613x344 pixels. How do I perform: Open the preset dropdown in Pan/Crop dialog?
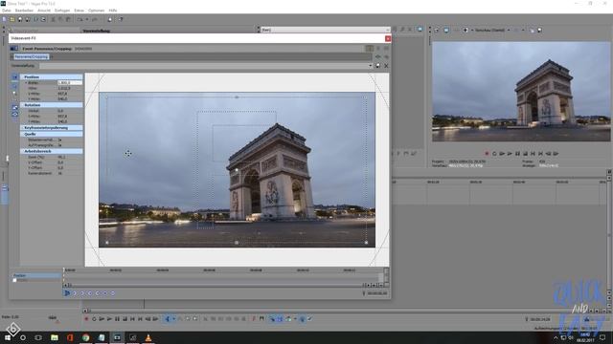pos(371,66)
